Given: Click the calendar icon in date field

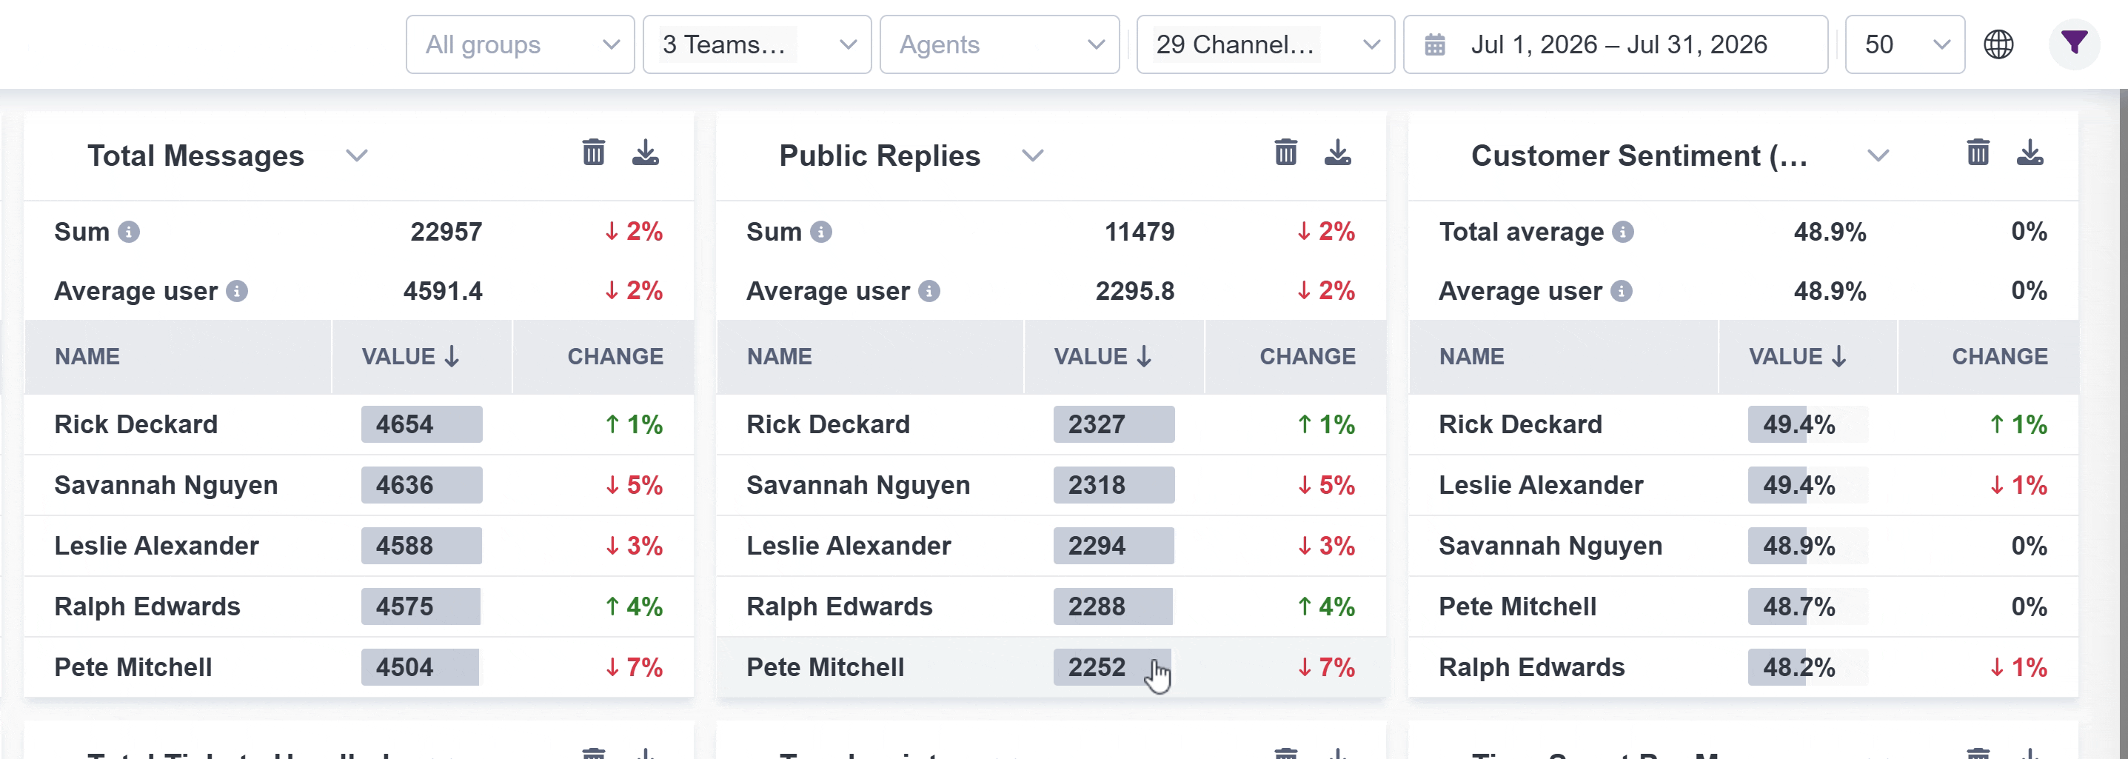Looking at the screenshot, I should pyautogui.click(x=1435, y=44).
